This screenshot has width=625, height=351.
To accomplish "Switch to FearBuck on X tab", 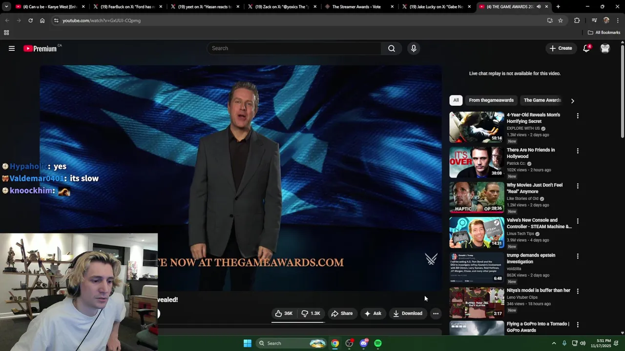I will [x=127, y=7].
